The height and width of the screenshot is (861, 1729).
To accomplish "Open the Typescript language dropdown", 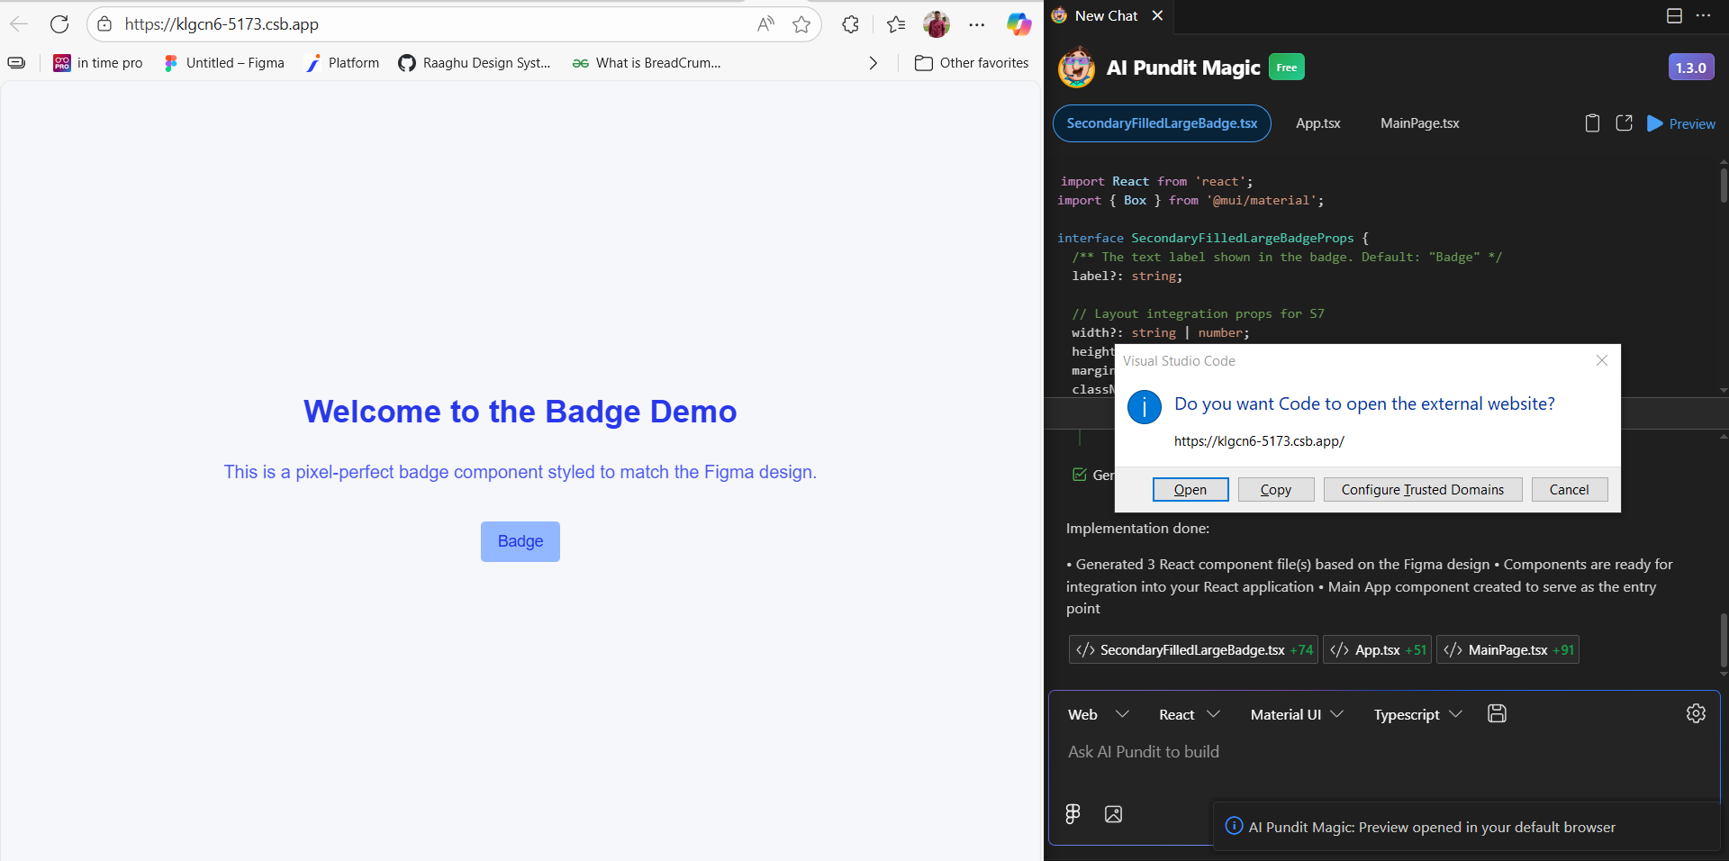I will pyautogui.click(x=1417, y=714).
